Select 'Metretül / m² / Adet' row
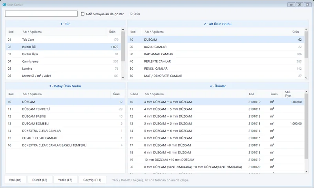314x188 pixels. 63,76
